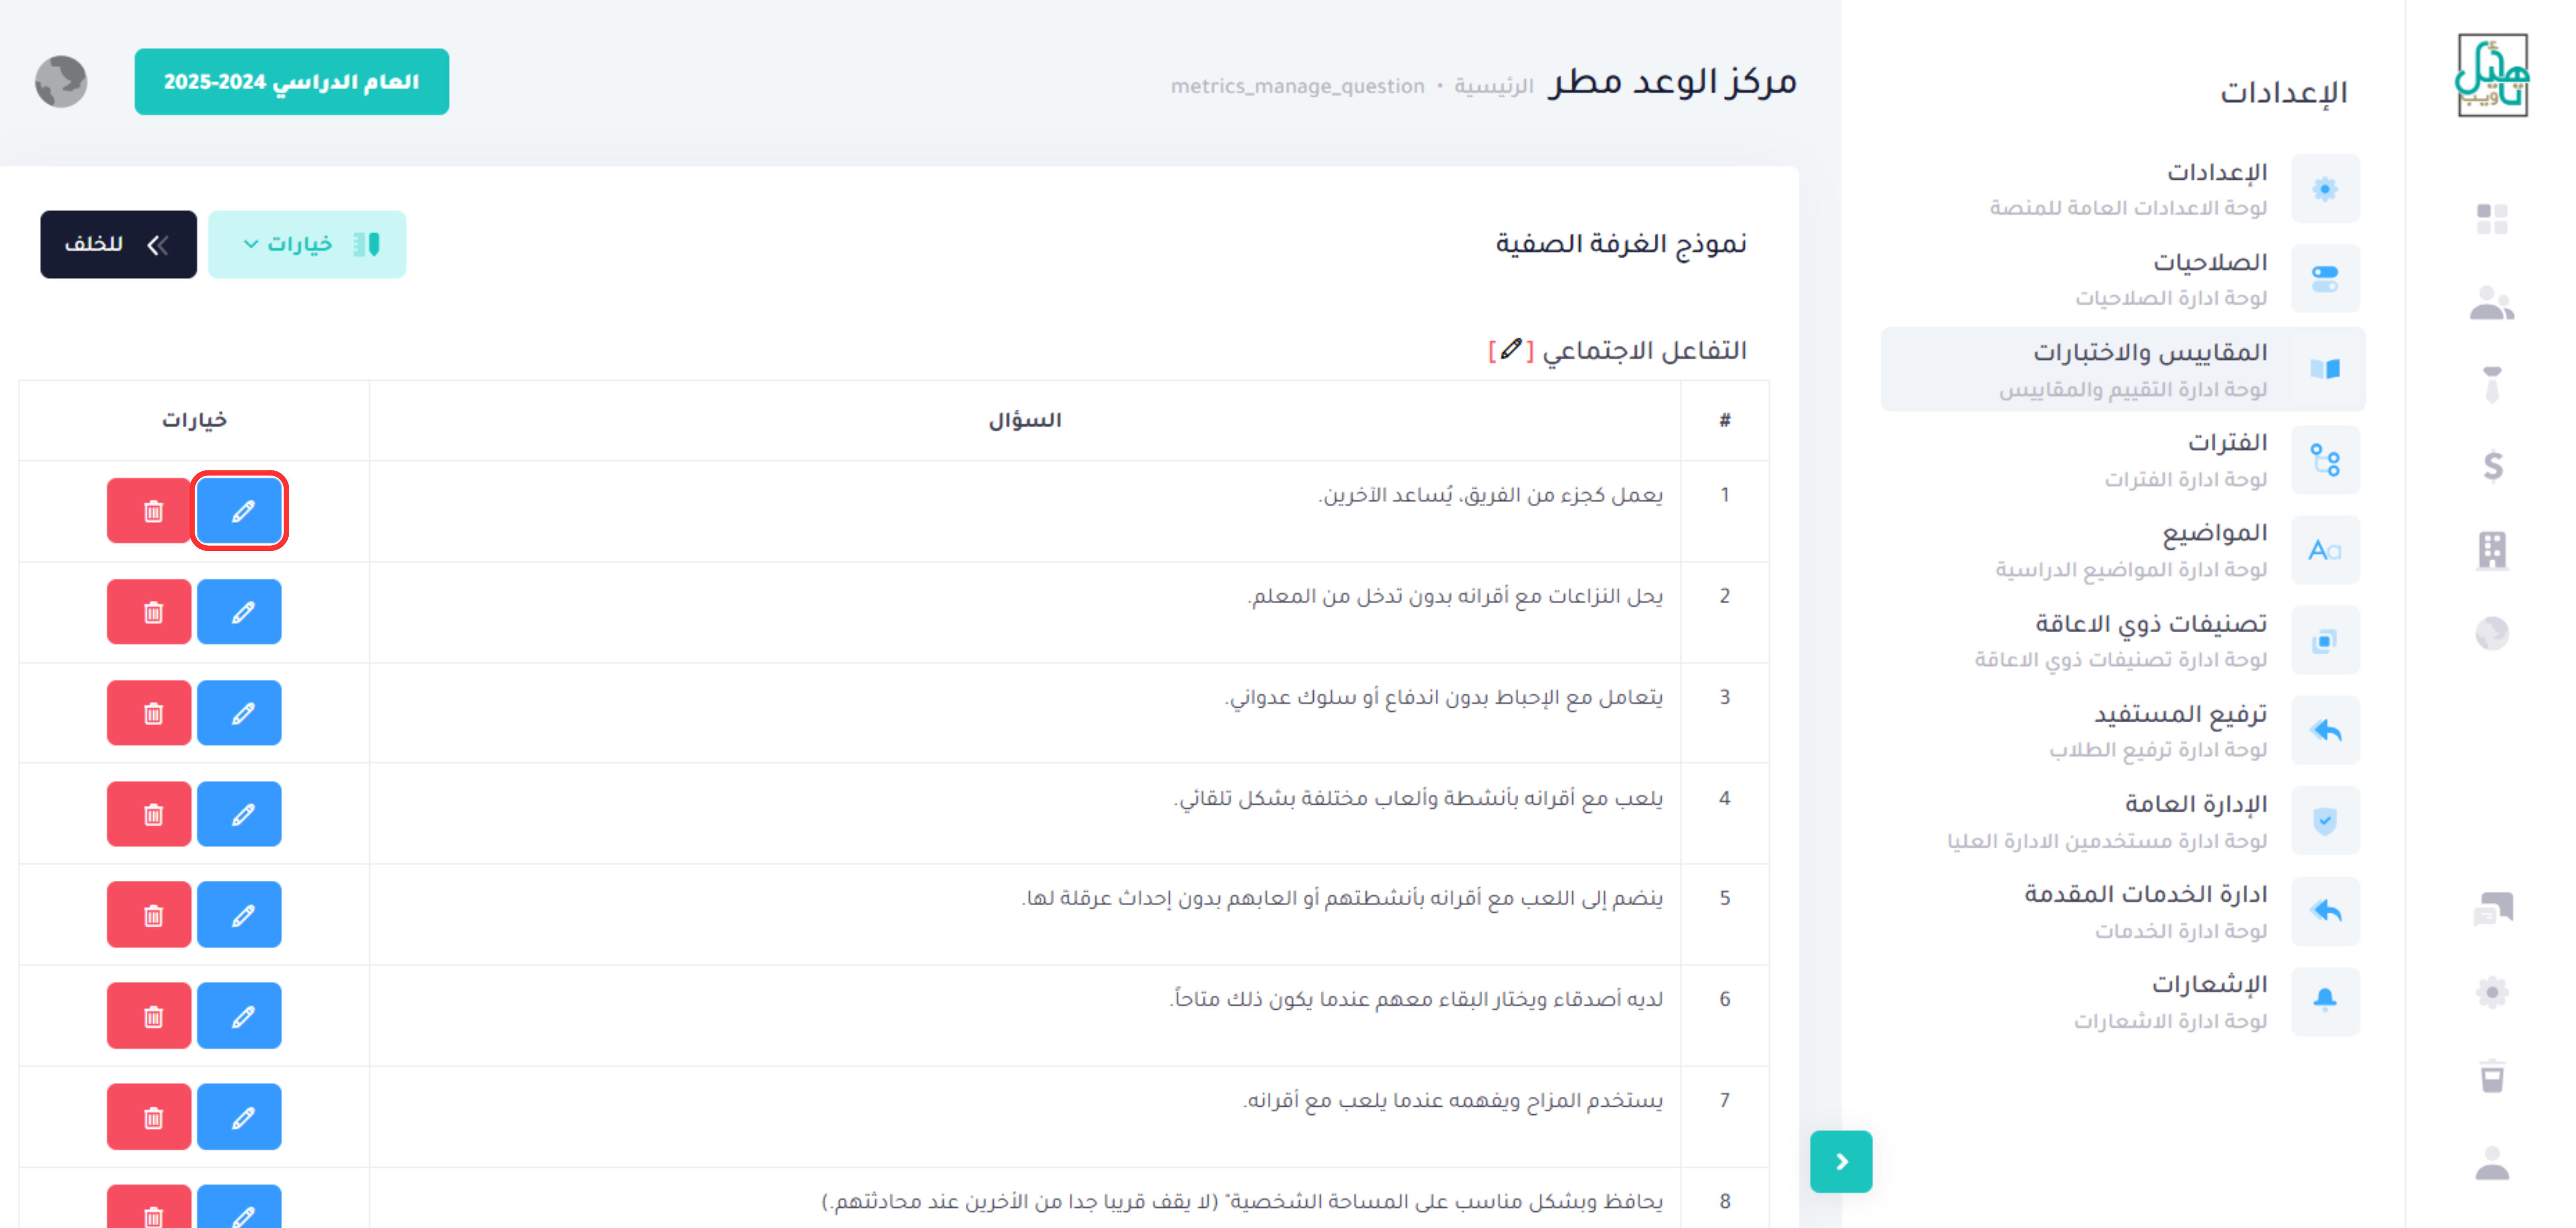Screen dimensions: 2576x1228
Task: Open the خيارات dropdown button
Action: 307,244
